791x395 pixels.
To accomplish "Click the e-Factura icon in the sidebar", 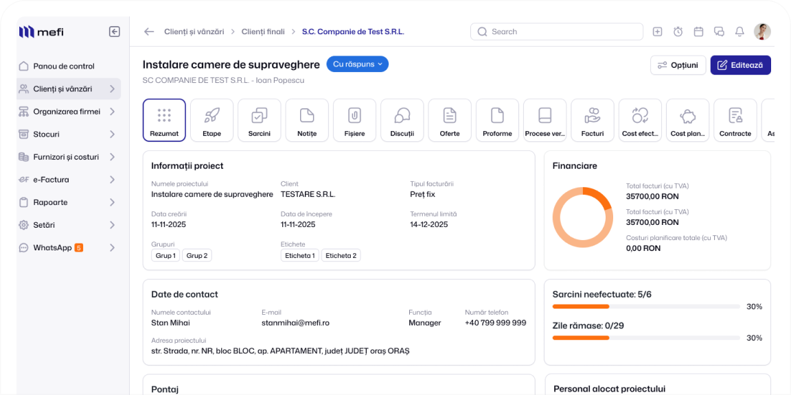I will point(23,180).
